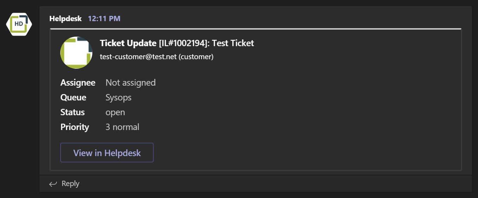Open the View in Helpdesk button
The width and height of the screenshot is (478, 198).
click(x=107, y=153)
